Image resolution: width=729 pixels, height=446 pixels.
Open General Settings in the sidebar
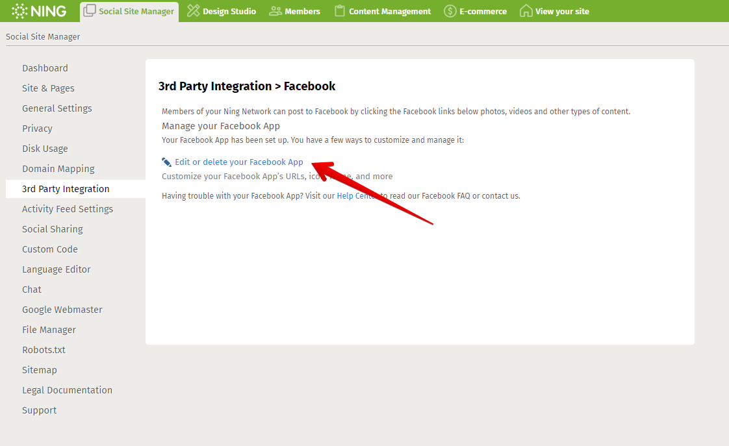57,108
